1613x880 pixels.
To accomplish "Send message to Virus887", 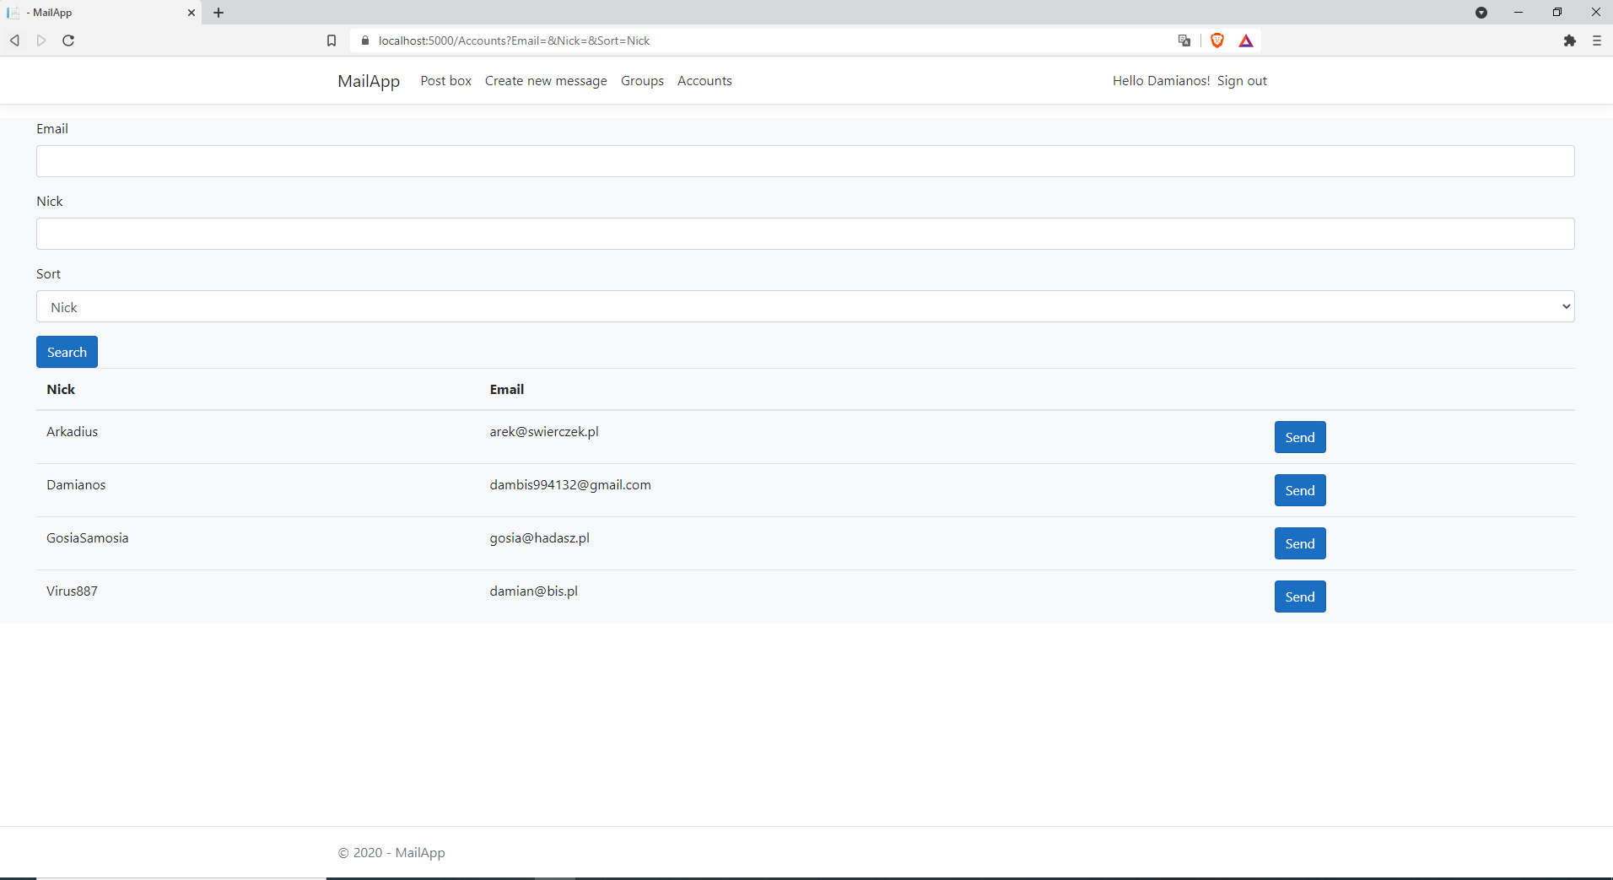I will pyautogui.click(x=1300, y=597).
